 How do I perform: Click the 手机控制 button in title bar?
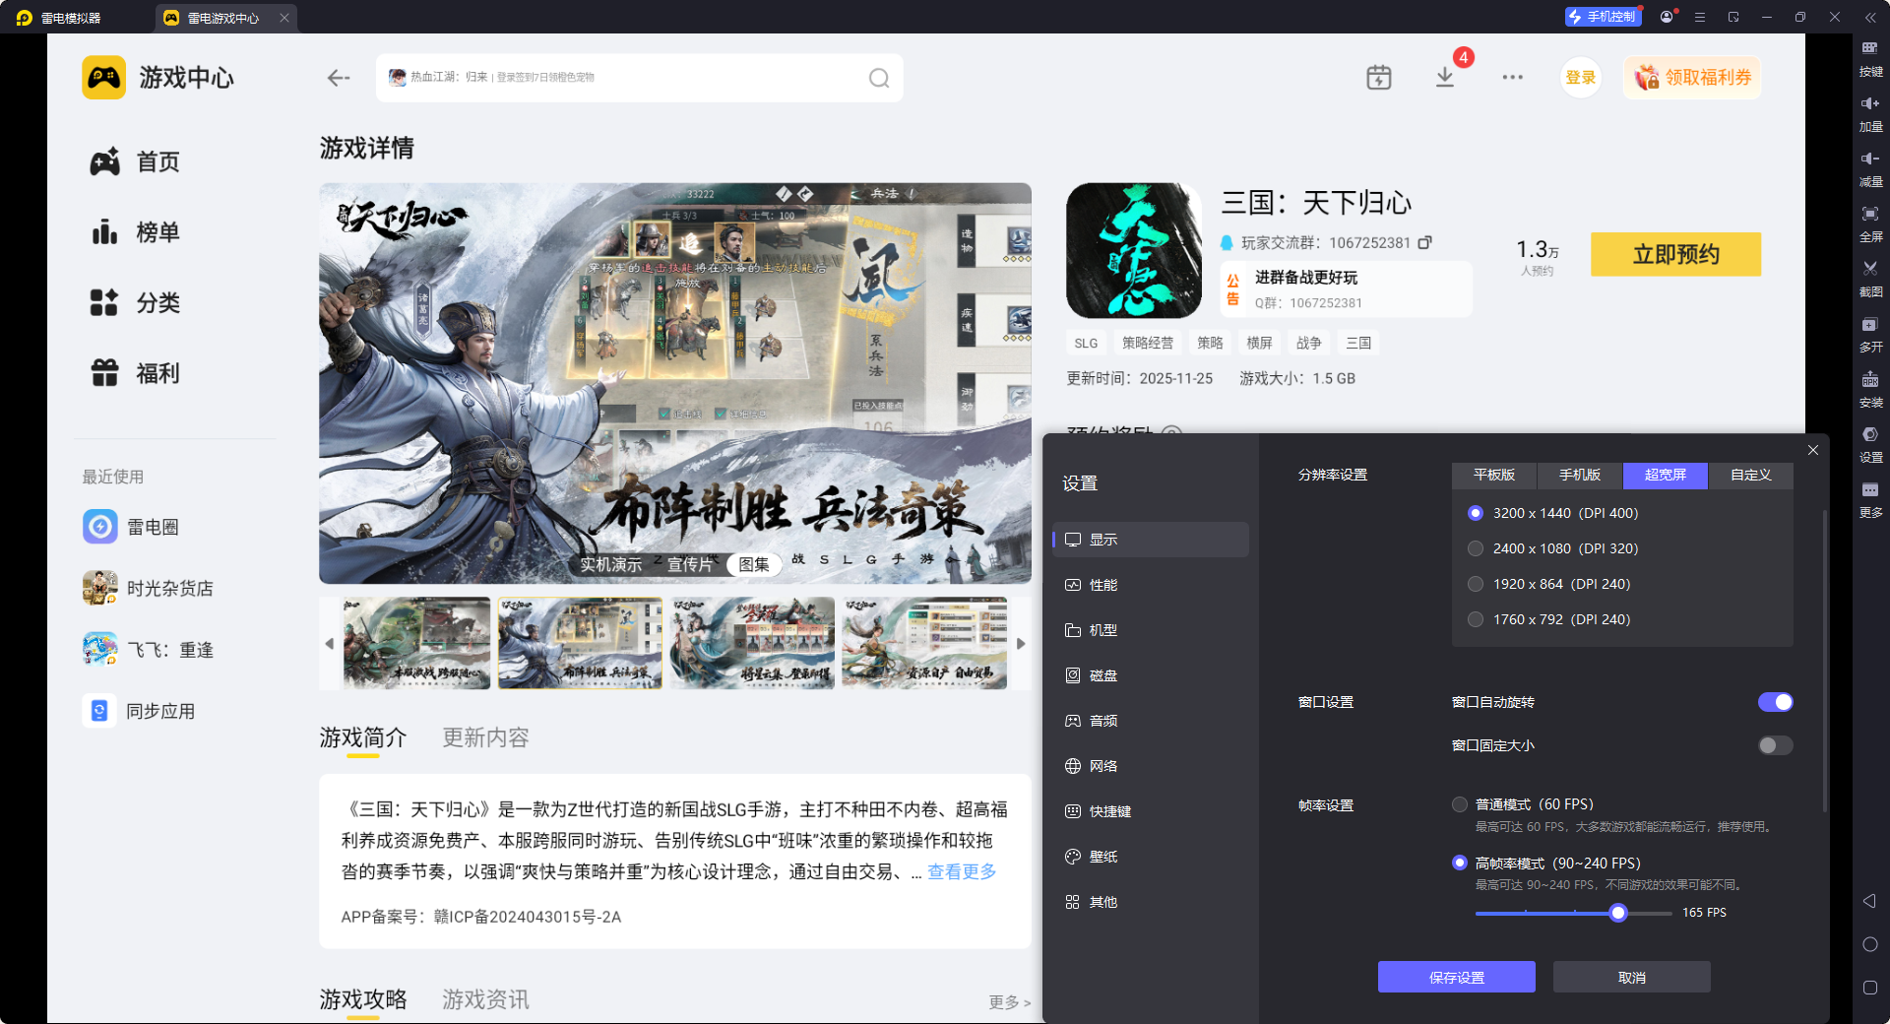pos(1603,17)
